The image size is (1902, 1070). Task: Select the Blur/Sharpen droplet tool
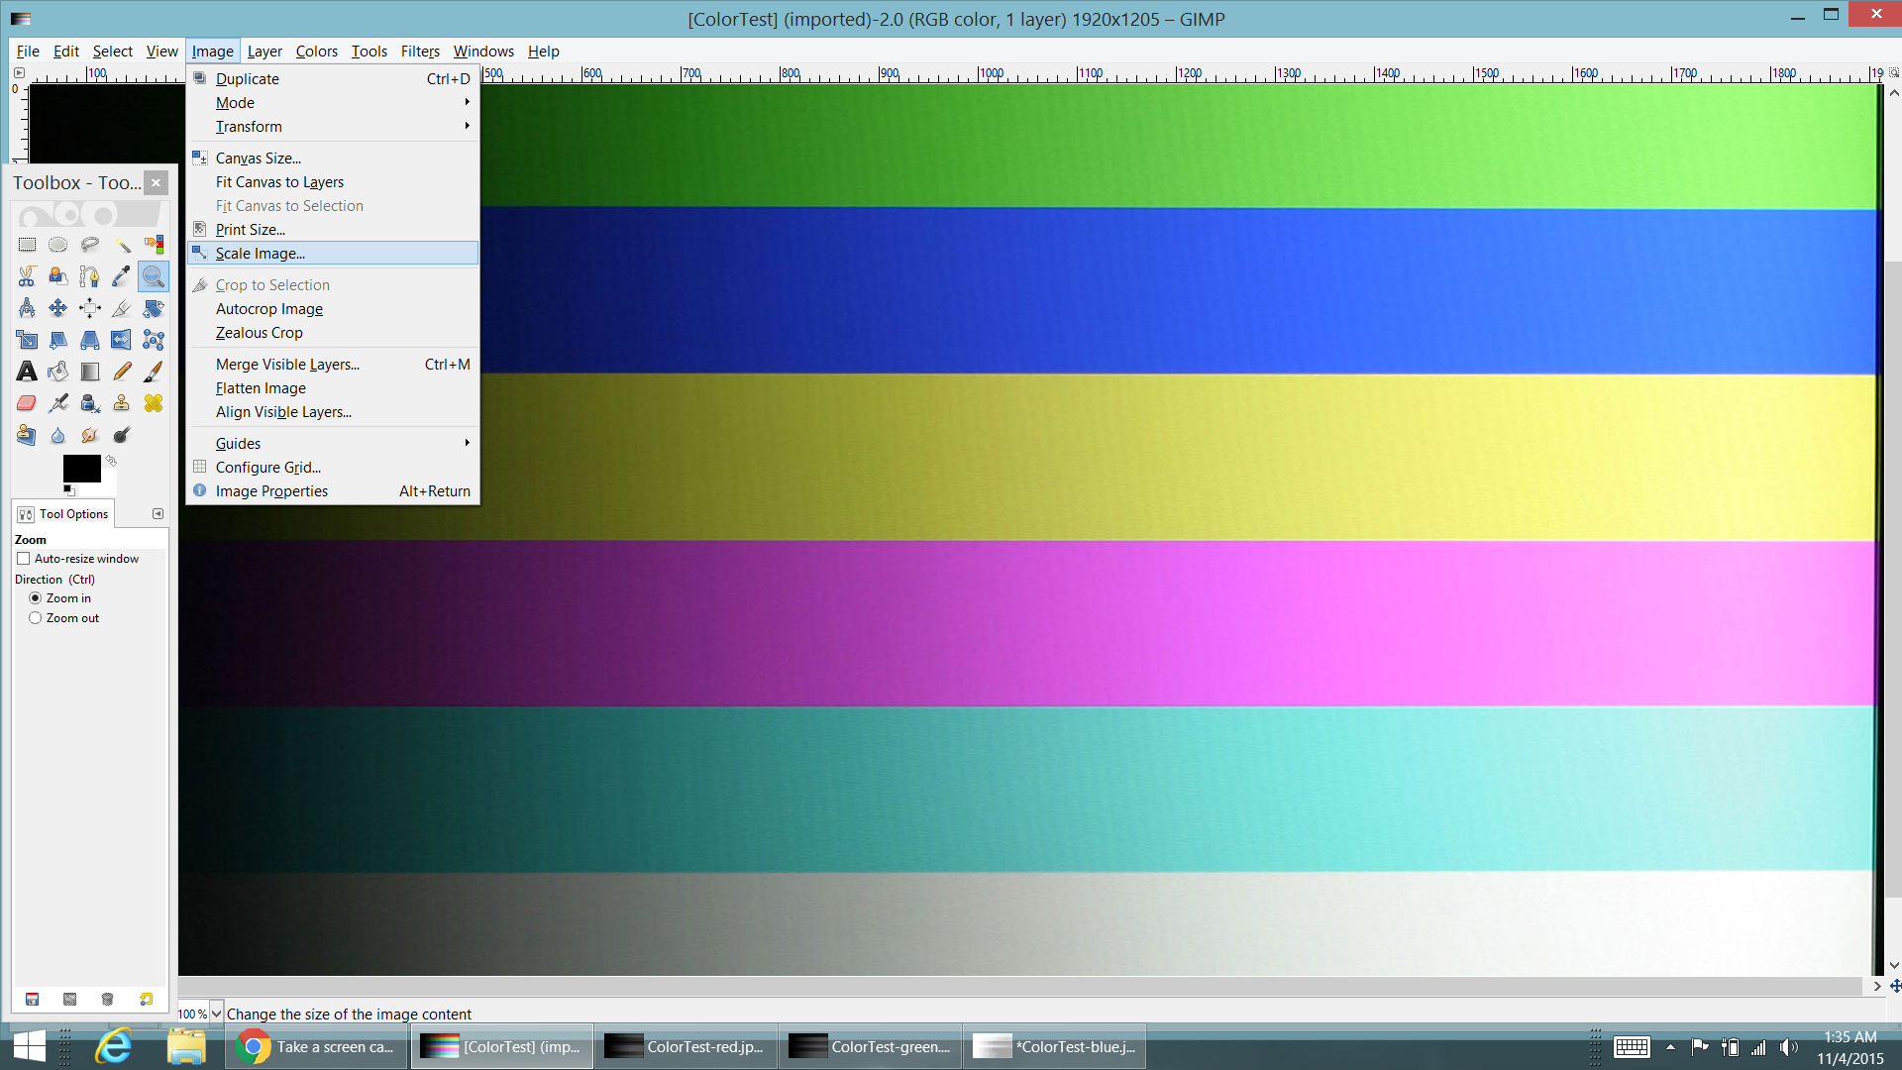pos(58,435)
